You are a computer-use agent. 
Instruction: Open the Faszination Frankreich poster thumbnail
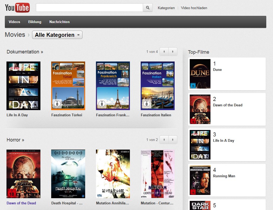click(x=113, y=86)
